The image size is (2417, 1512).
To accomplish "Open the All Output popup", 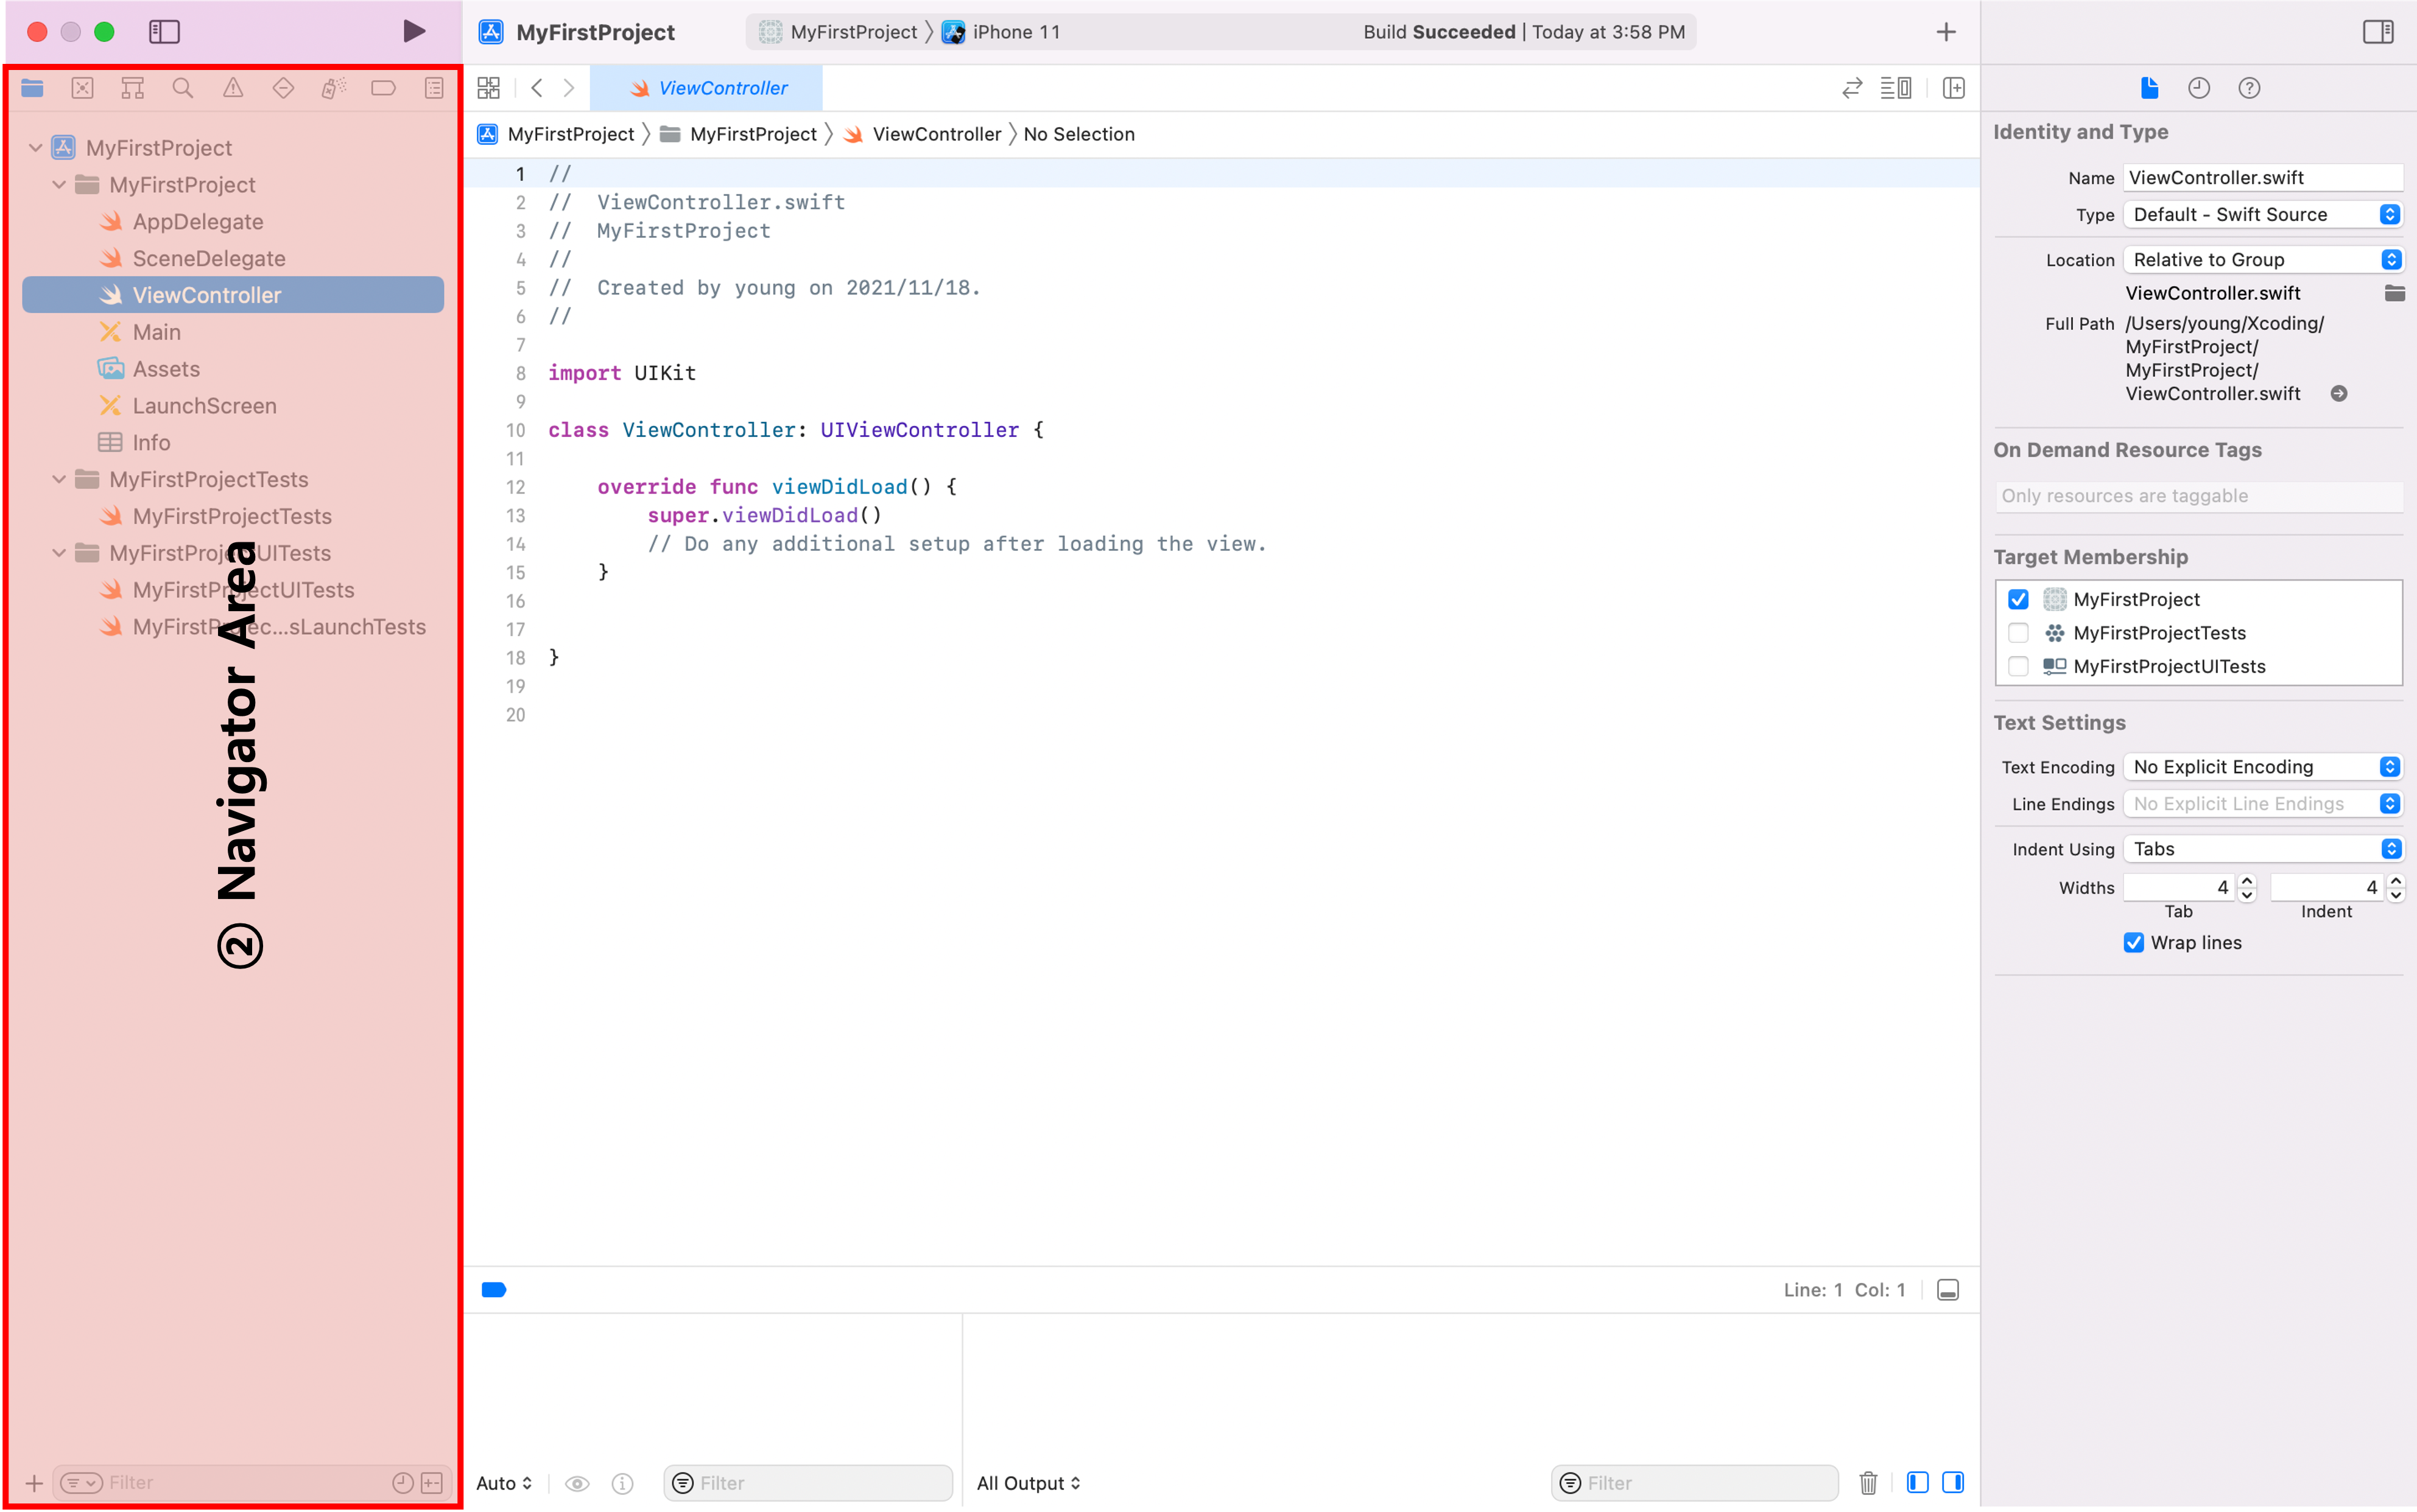I will [1029, 1483].
